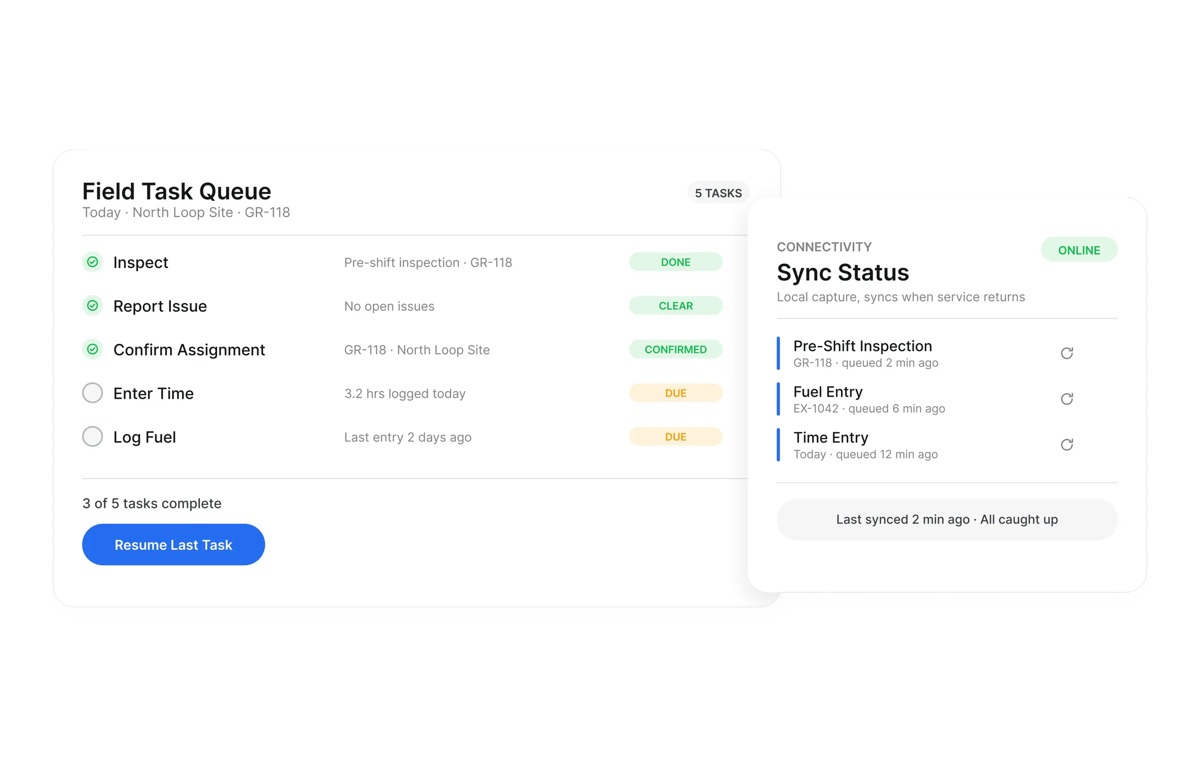Click the DUE badge for Log Fuel

pos(675,437)
